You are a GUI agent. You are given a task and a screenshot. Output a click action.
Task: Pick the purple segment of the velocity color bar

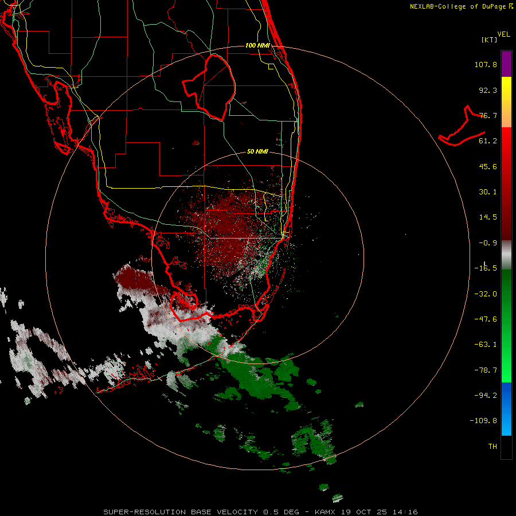pyautogui.click(x=506, y=64)
